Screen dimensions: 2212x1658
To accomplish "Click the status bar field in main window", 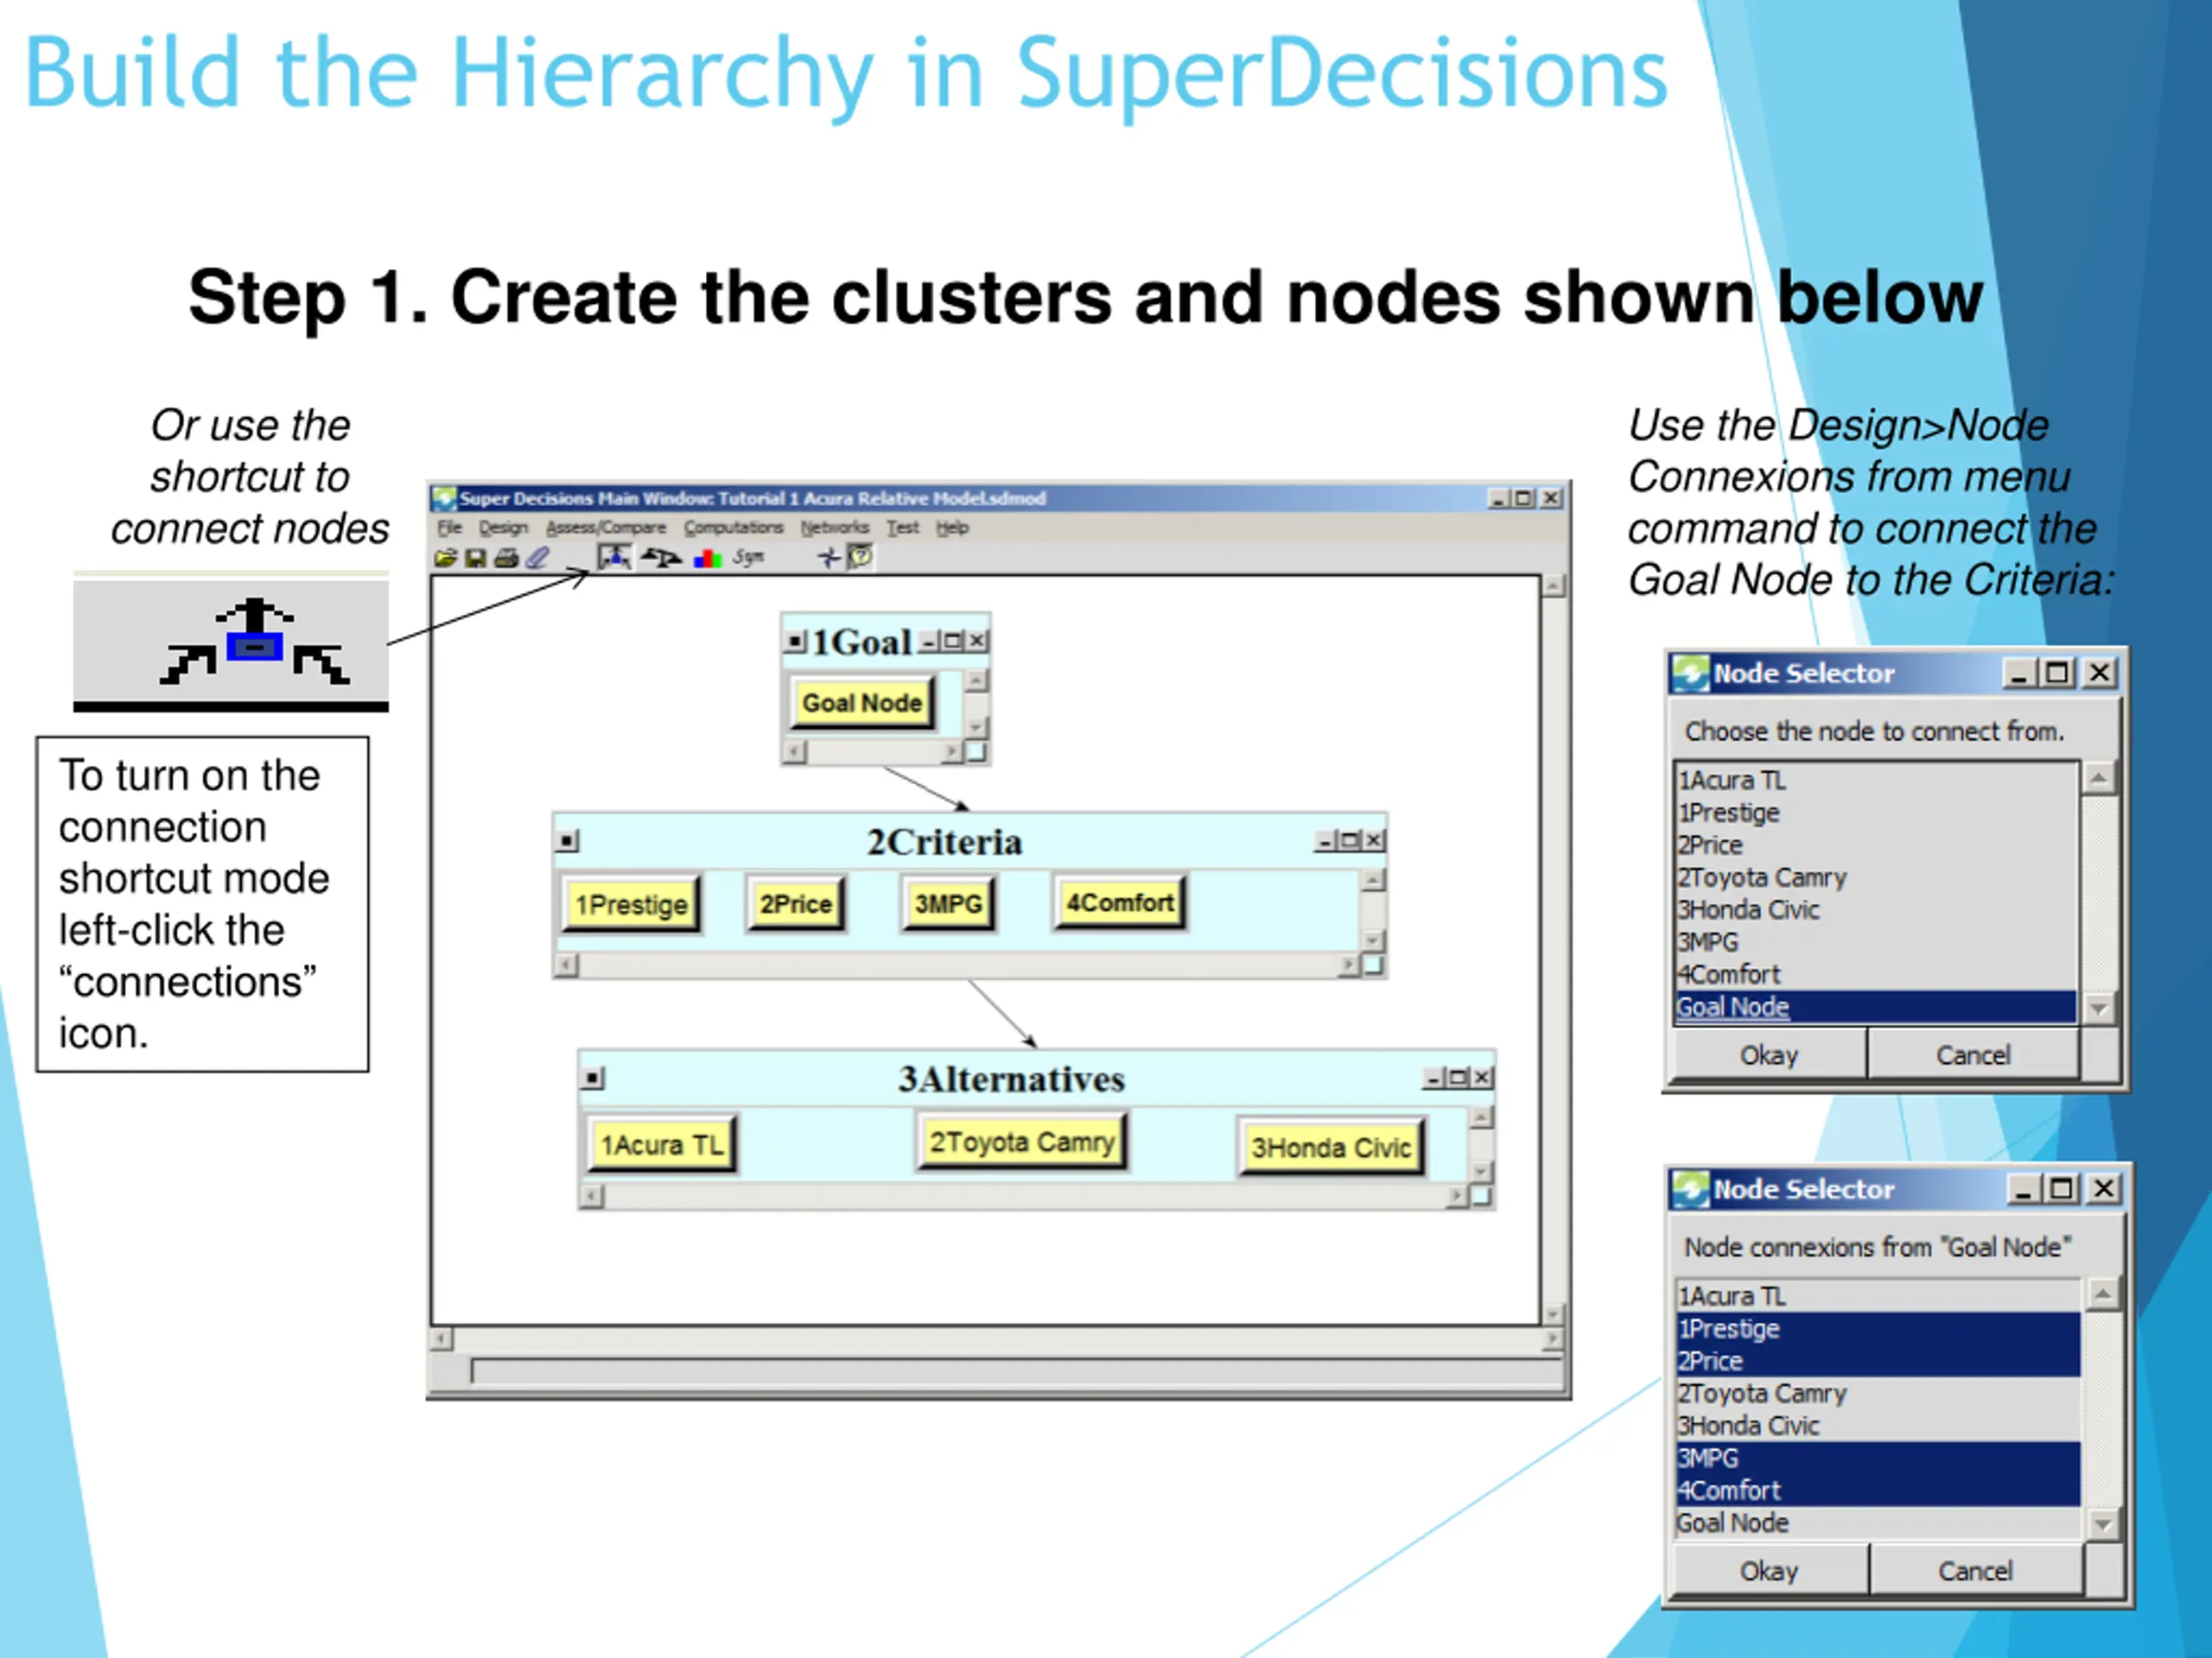I will coord(1016,1371).
